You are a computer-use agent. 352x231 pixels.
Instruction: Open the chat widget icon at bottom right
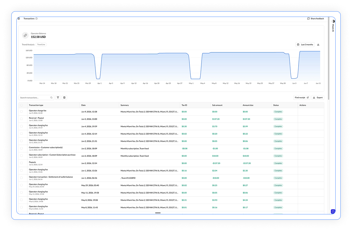(333, 212)
